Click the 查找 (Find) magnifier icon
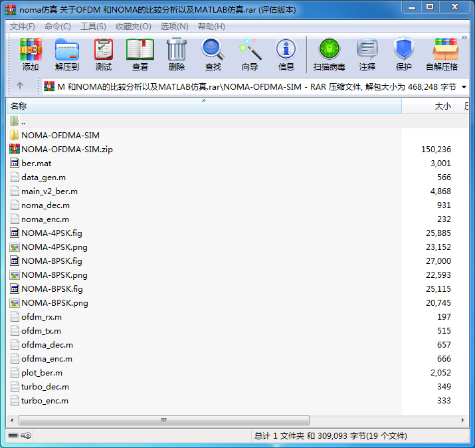This screenshot has width=475, height=448. [213, 49]
